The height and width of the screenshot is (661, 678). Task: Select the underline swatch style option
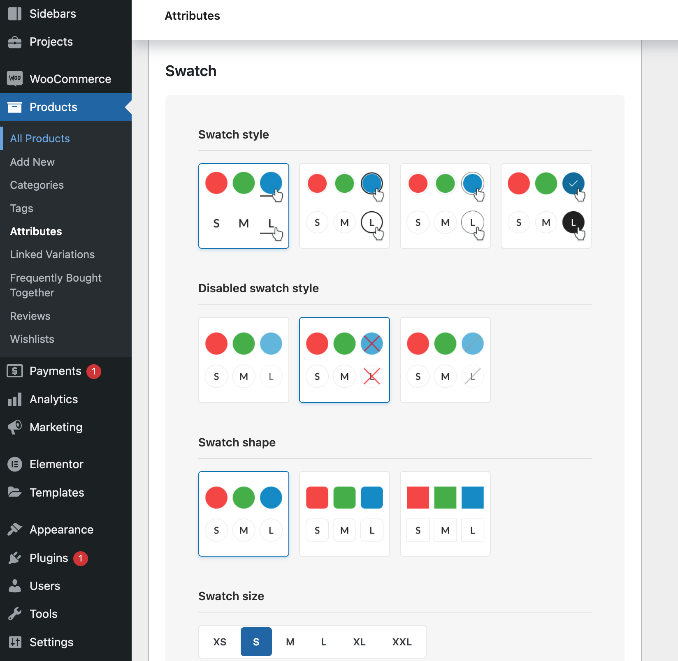244,206
